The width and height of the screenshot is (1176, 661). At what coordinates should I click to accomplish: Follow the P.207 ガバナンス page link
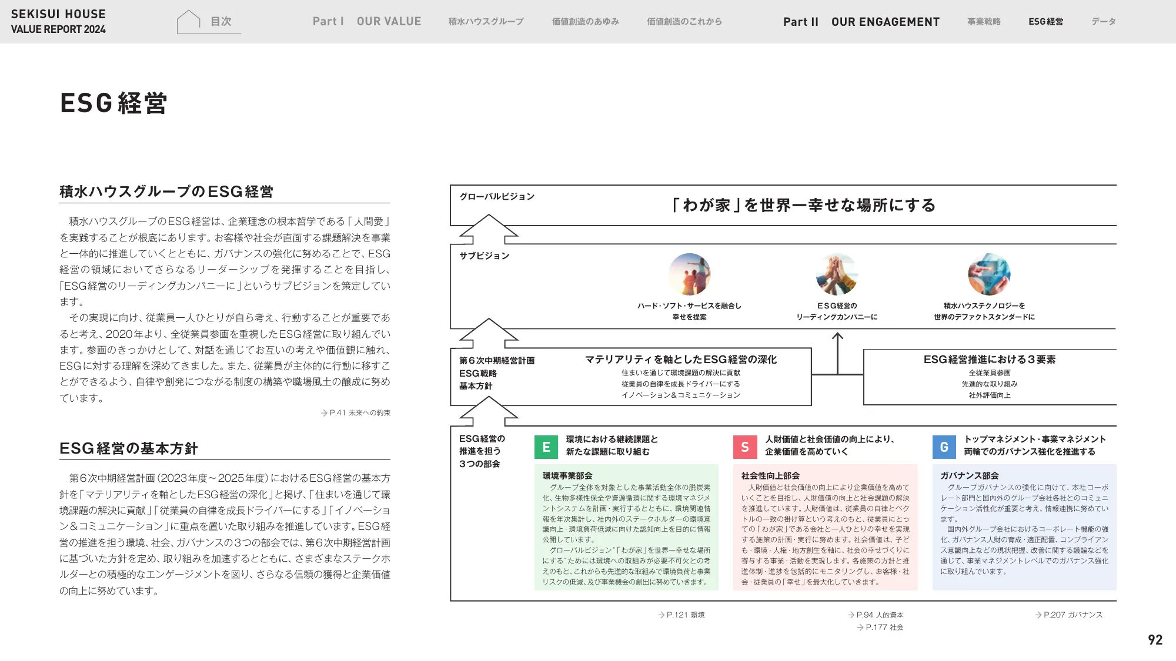1069,615
